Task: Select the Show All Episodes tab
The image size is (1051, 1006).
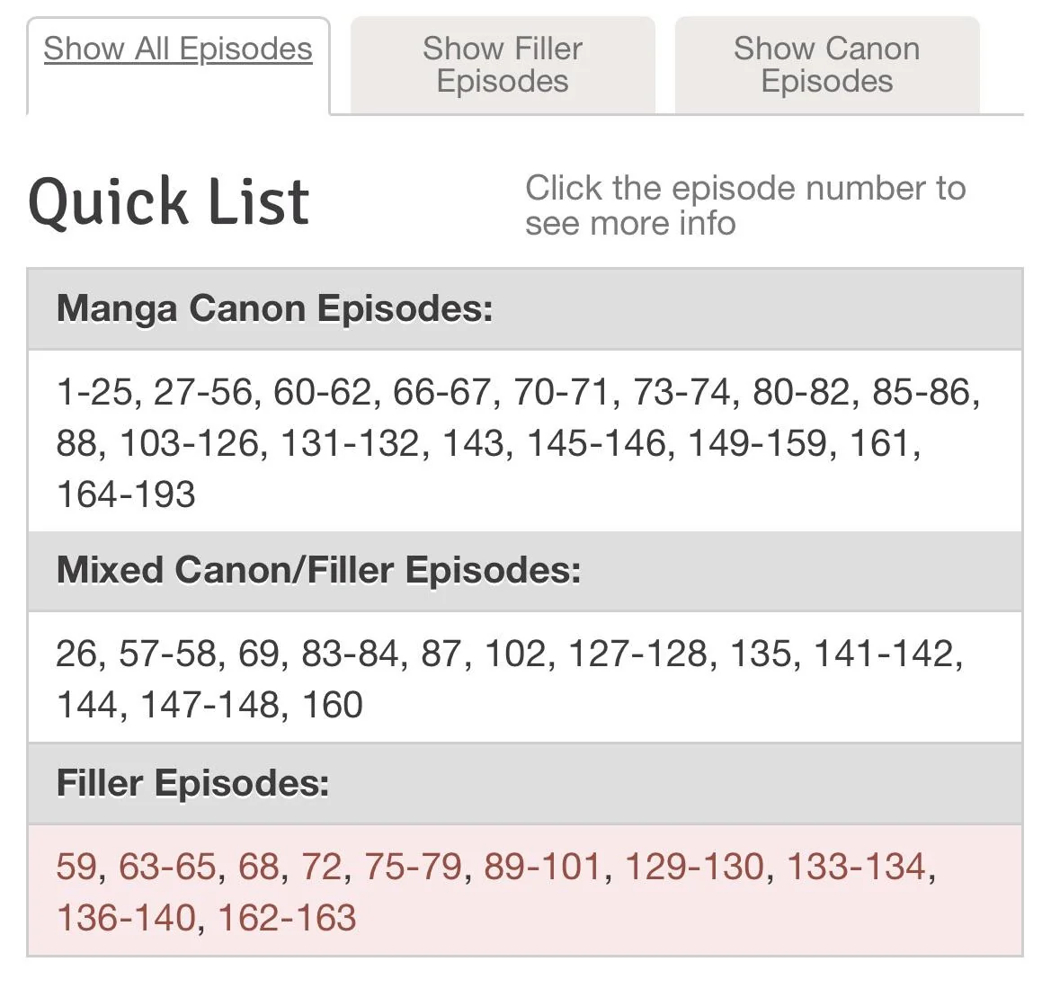Action: coord(177,49)
